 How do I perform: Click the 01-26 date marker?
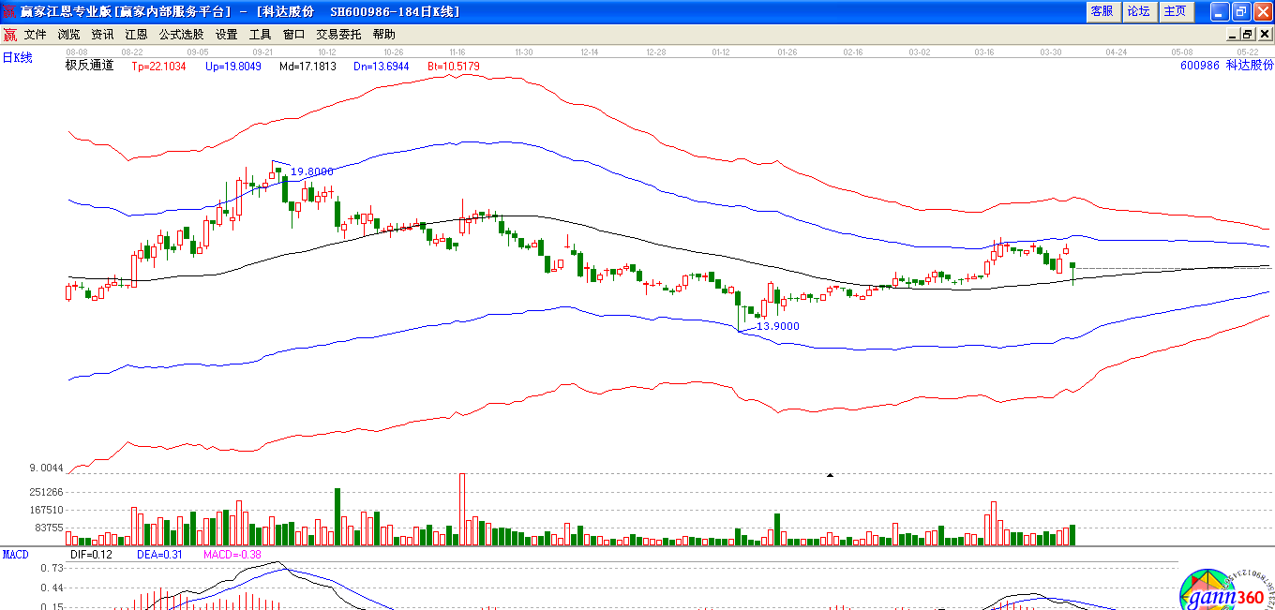(787, 52)
